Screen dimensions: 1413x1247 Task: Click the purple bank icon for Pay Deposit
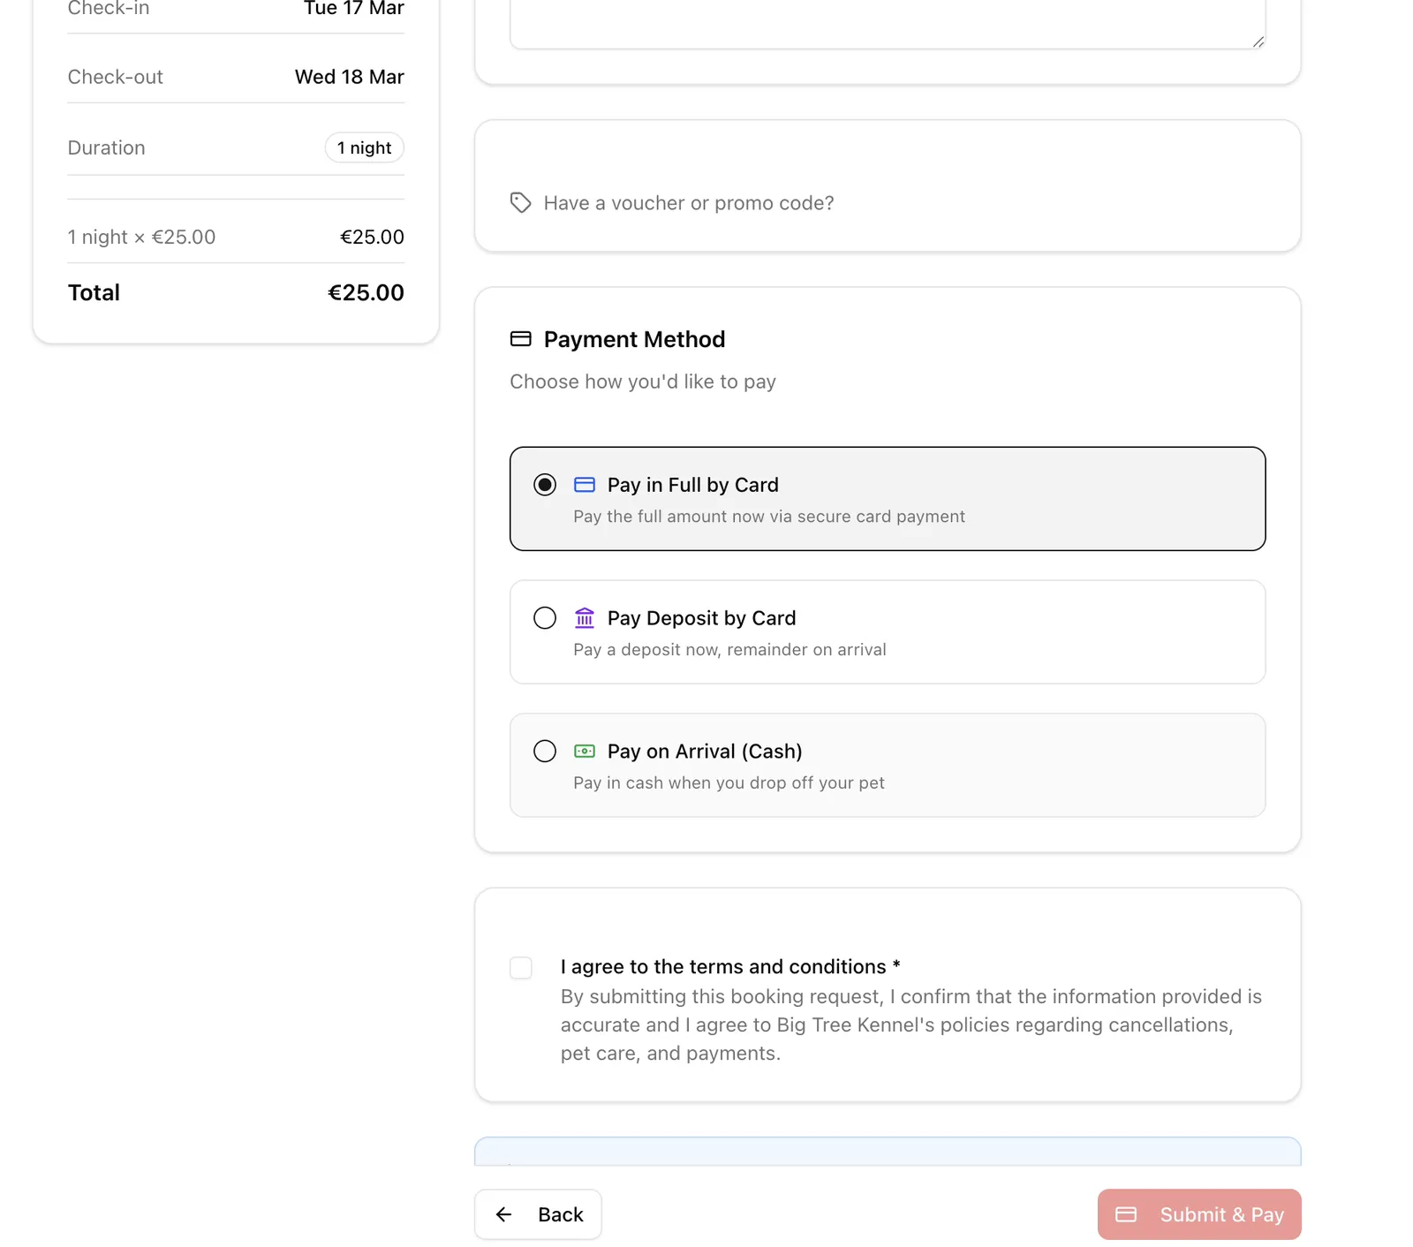pyautogui.click(x=585, y=617)
